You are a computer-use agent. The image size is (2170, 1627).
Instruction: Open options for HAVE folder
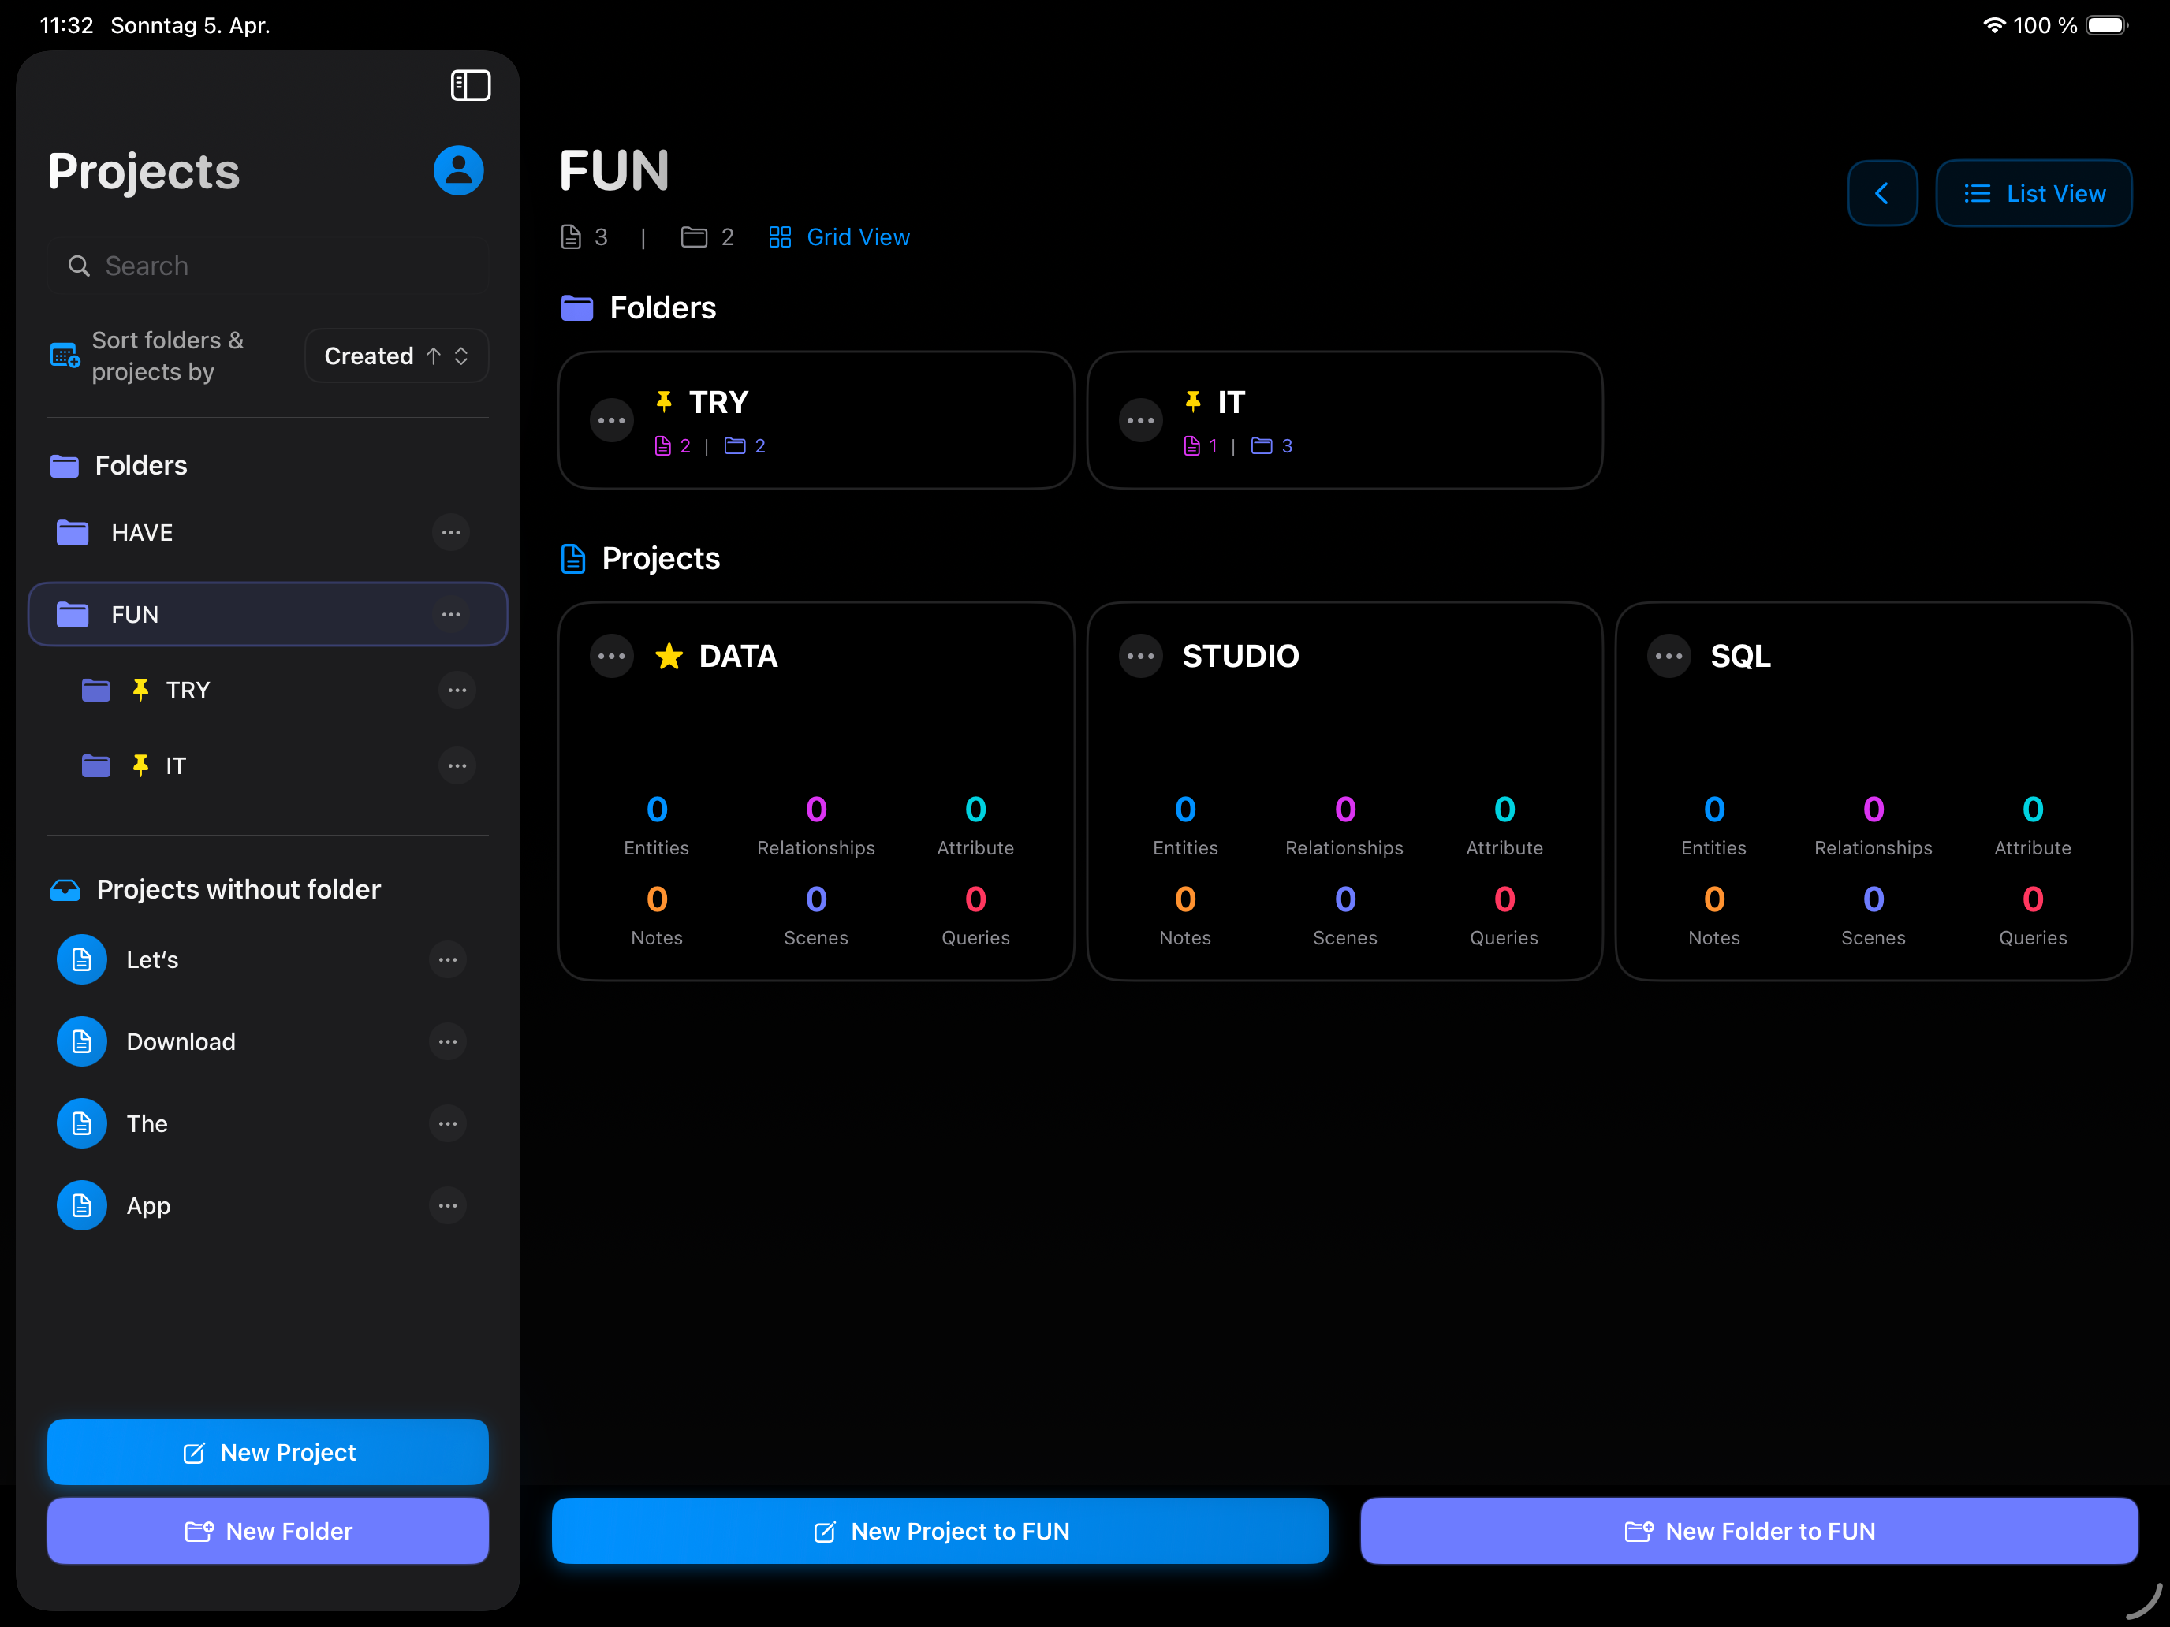pyautogui.click(x=450, y=533)
